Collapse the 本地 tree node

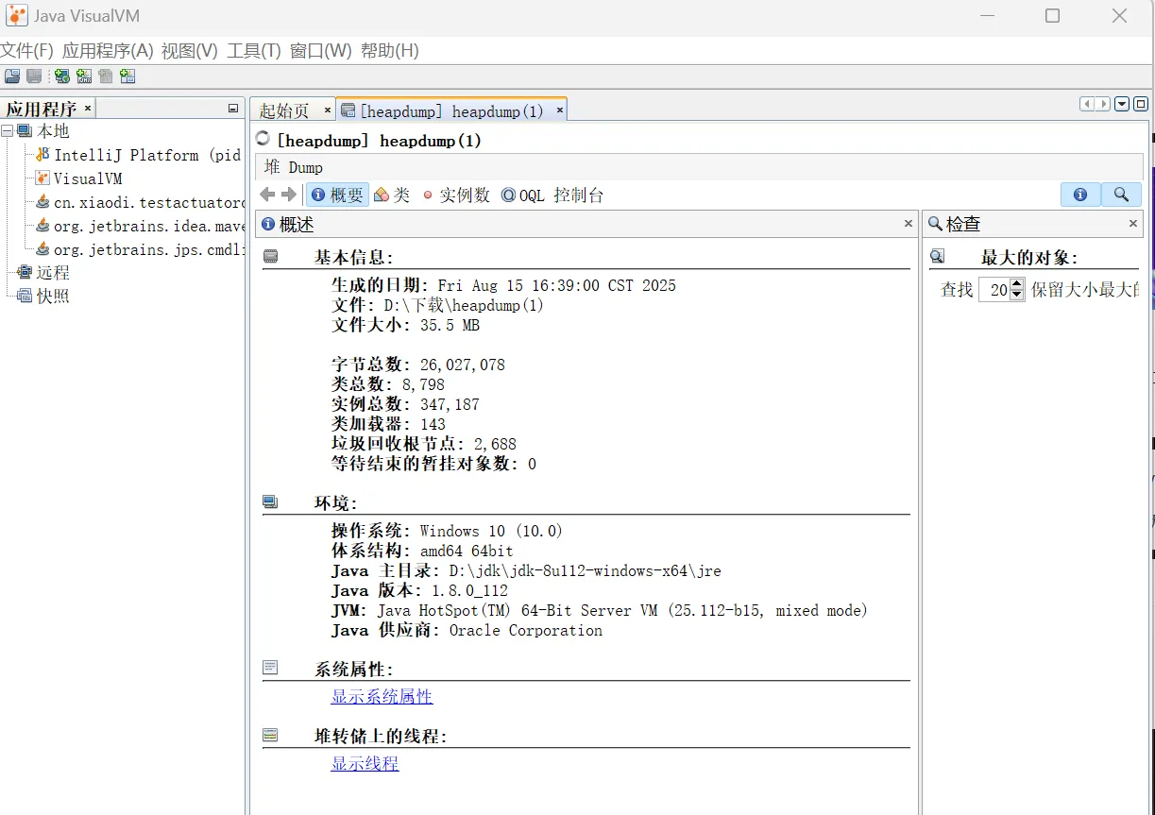tap(8, 131)
